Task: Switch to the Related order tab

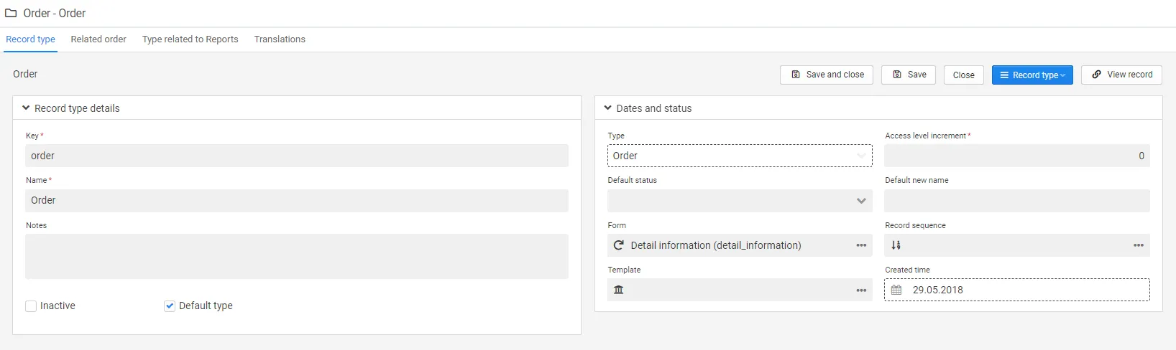Action: click(x=98, y=39)
